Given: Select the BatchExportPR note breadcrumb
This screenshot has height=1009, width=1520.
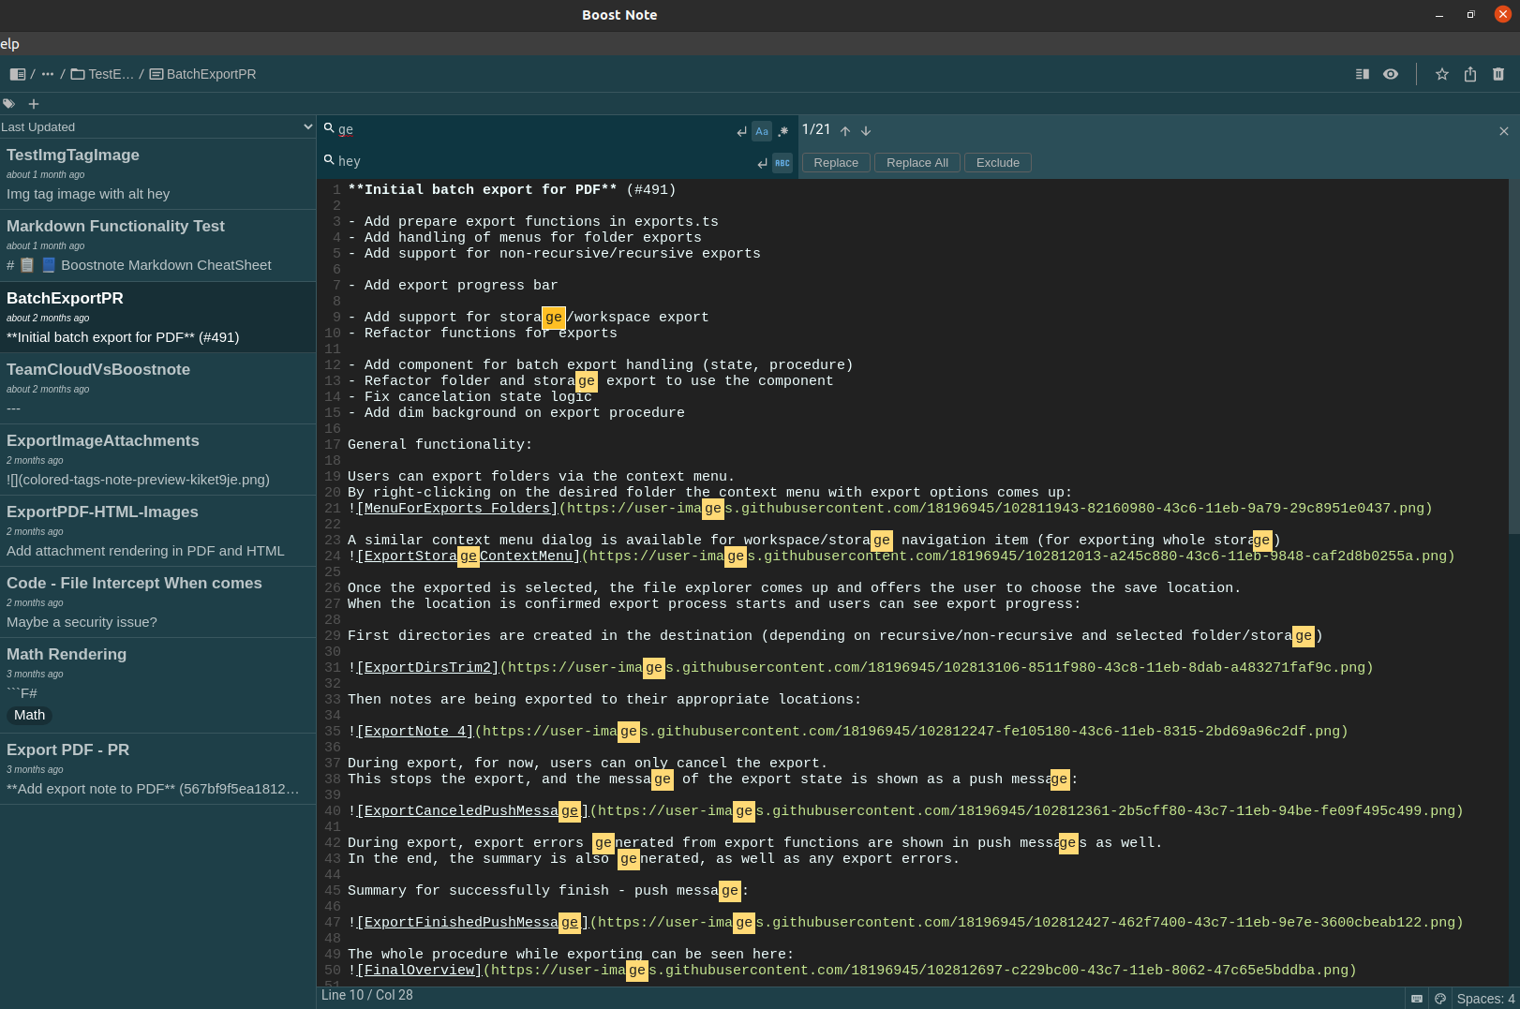Looking at the screenshot, I should [202, 74].
